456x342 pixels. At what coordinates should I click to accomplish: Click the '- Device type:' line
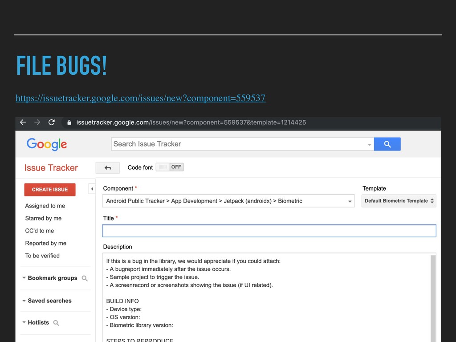point(124,309)
